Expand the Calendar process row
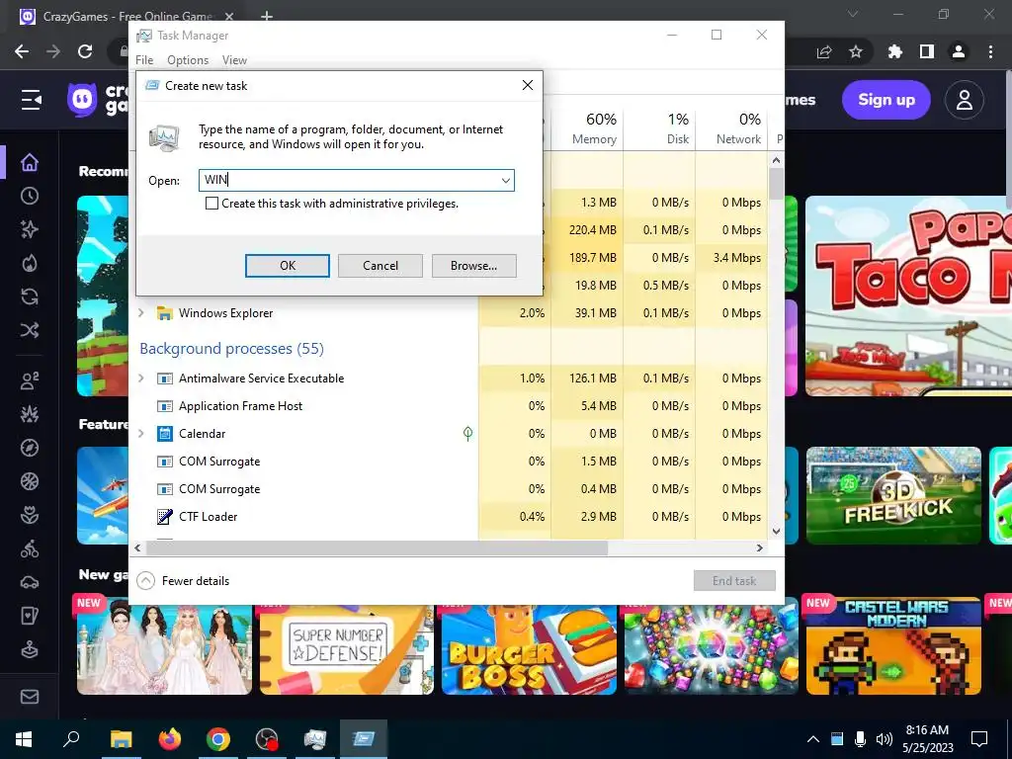Screen dimensions: 1012x759 click(x=141, y=434)
